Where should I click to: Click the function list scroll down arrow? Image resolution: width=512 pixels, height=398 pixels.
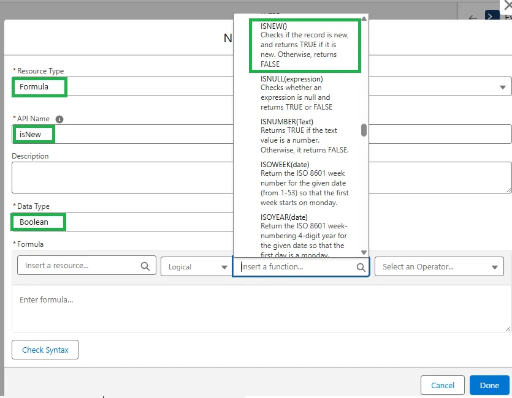tap(364, 252)
